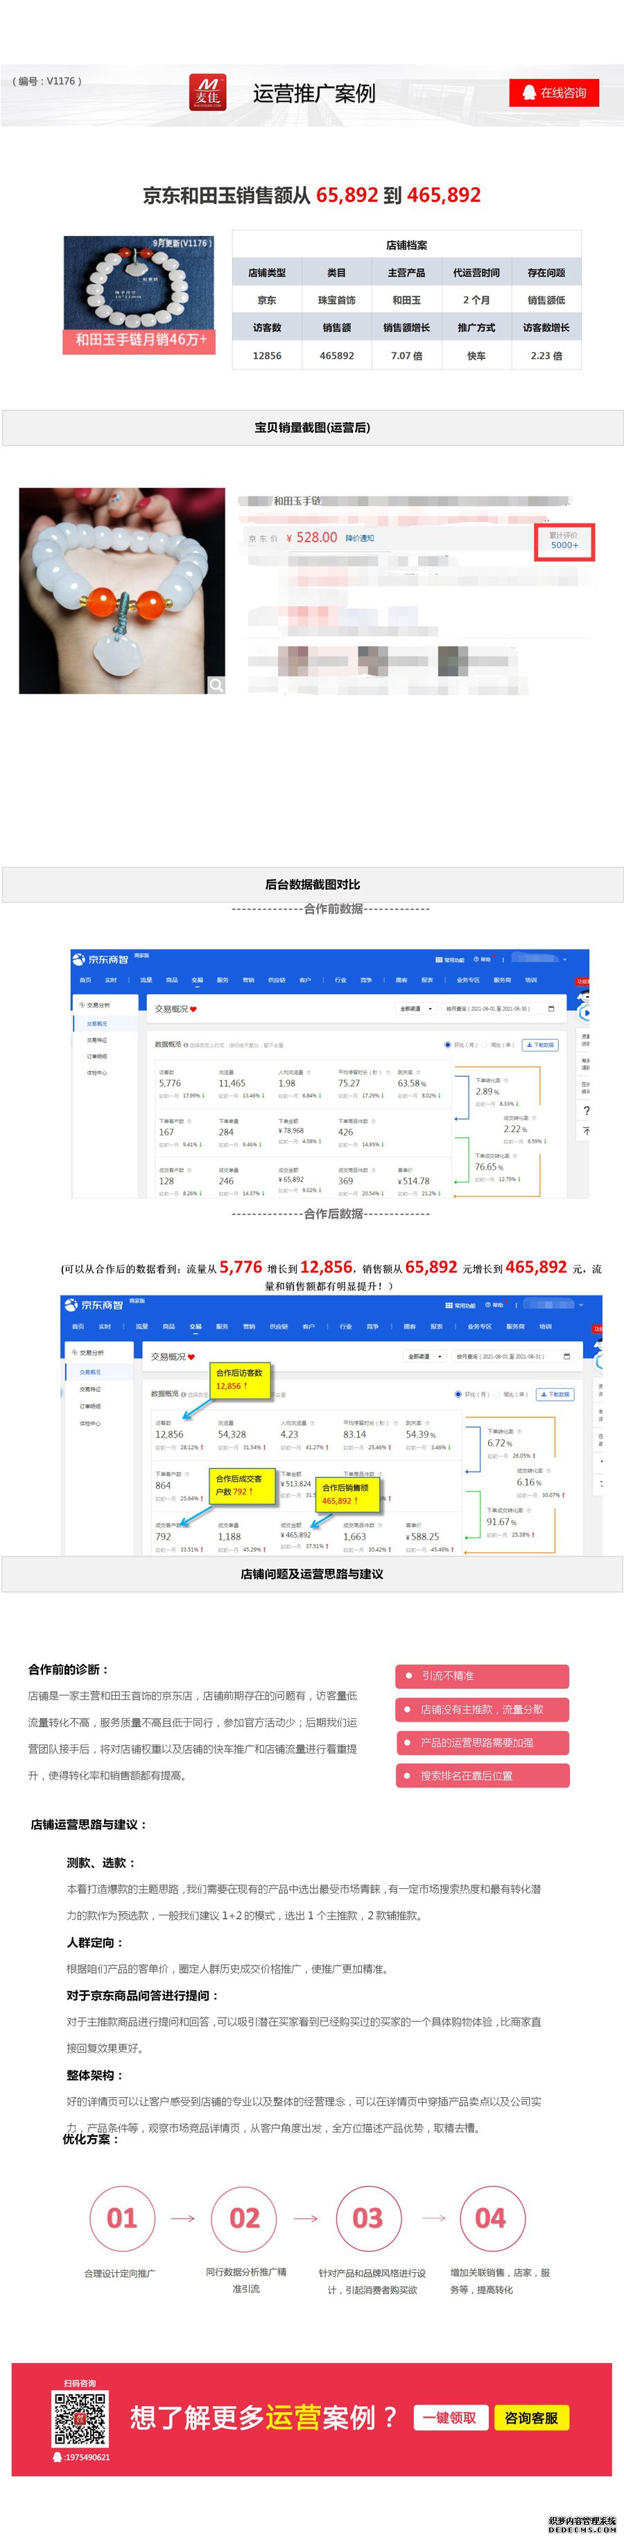Click the 麦佳 logo in the header
This screenshot has width=624, height=2540.
[208, 93]
